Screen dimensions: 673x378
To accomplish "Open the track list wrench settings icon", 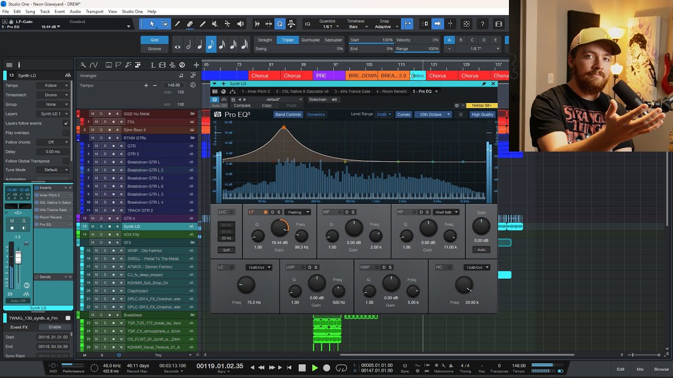I will [83, 65].
